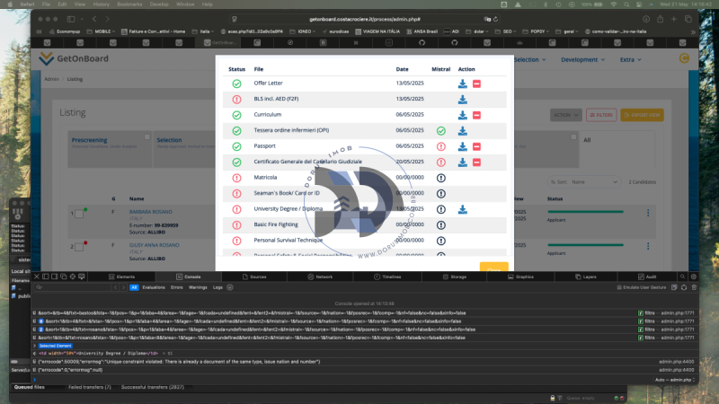Delete the Curriculum document
The height and width of the screenshot is (404, 719).
click(476, 115)
